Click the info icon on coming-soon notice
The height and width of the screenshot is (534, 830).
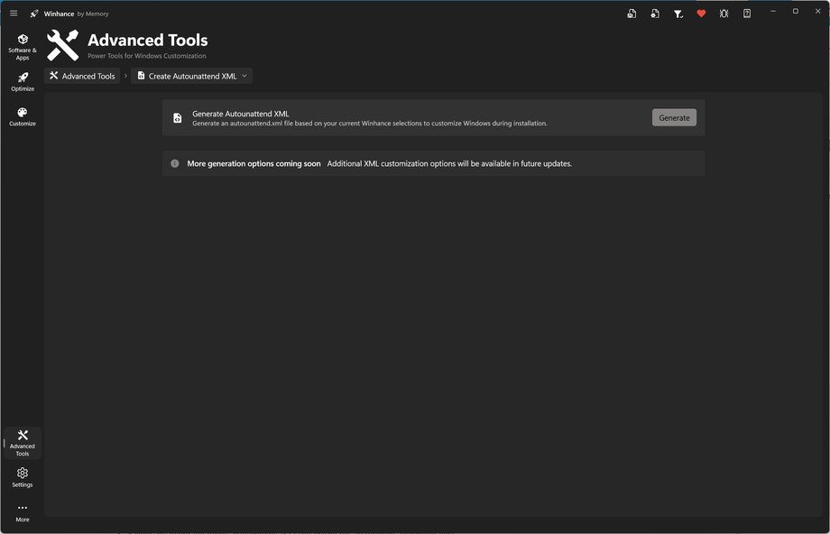pos(175,163)
